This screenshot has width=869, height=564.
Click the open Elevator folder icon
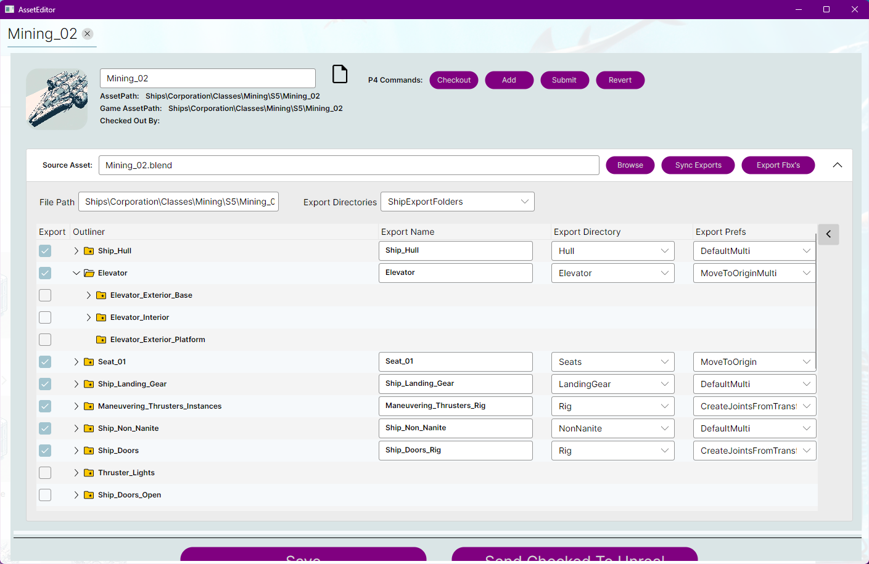pyautogui.click(x=89, y=273)
